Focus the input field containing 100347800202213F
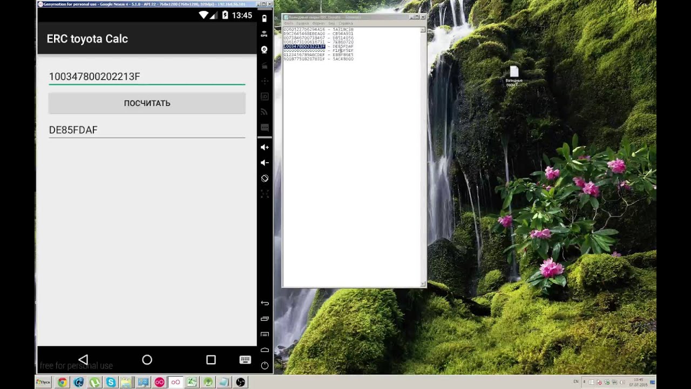Screen dimensions: 691x389 pos(147,77)
